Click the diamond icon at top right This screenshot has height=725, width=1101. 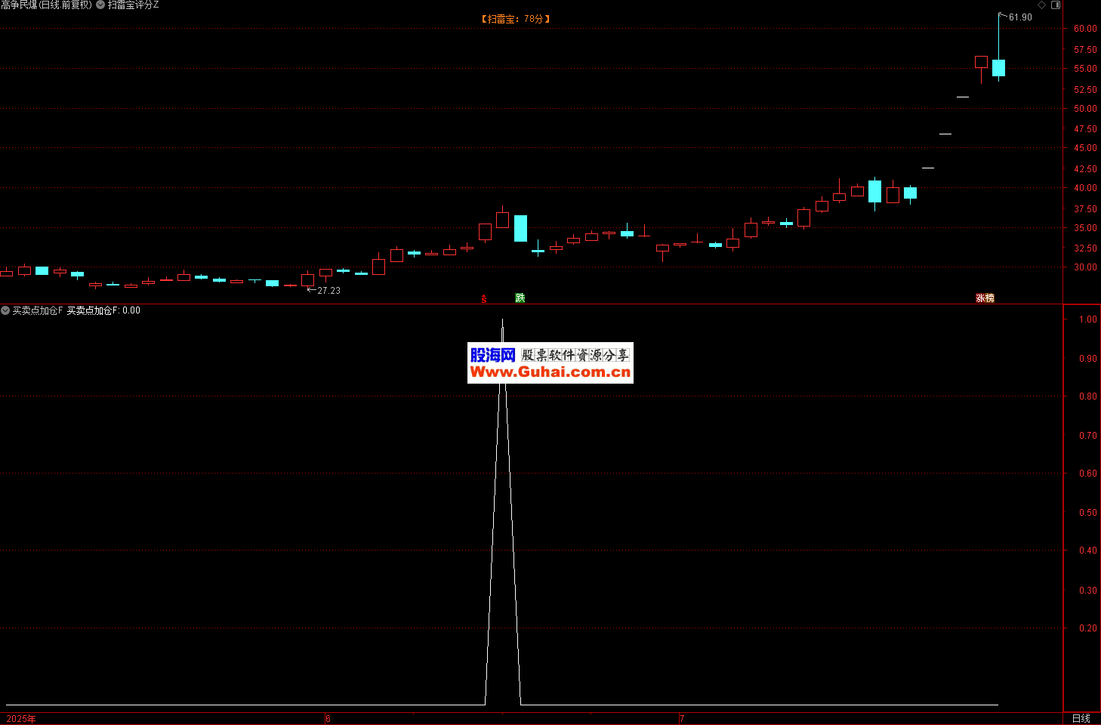coord(1042,5)
